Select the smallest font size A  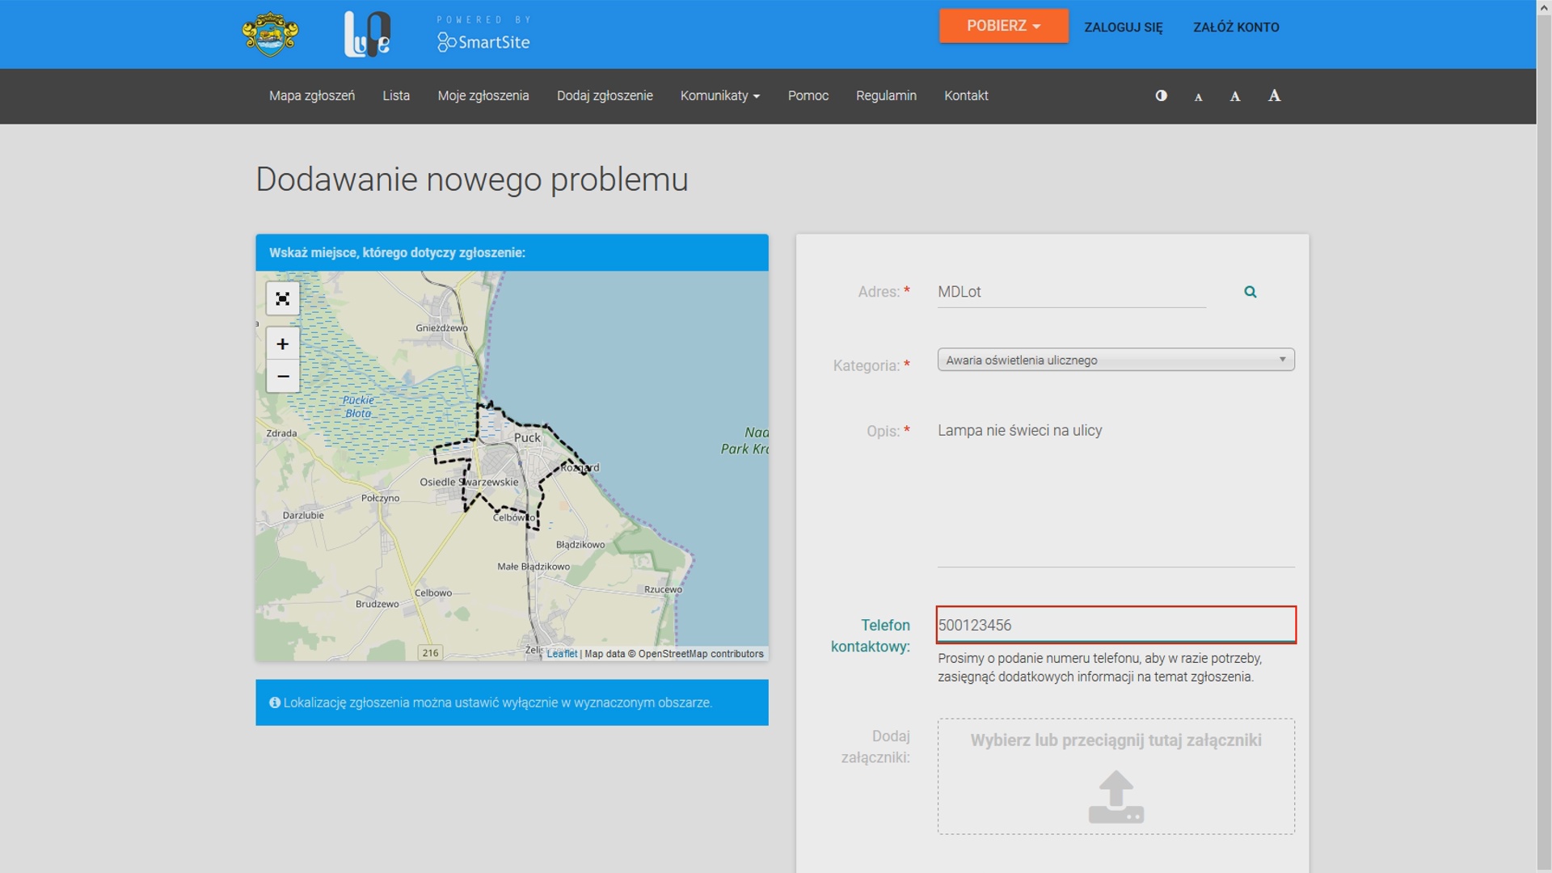(x=1199, y=97)
